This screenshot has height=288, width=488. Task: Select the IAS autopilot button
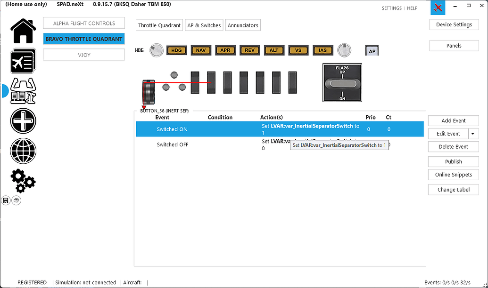pyautogui.click(x=323, y=50)
